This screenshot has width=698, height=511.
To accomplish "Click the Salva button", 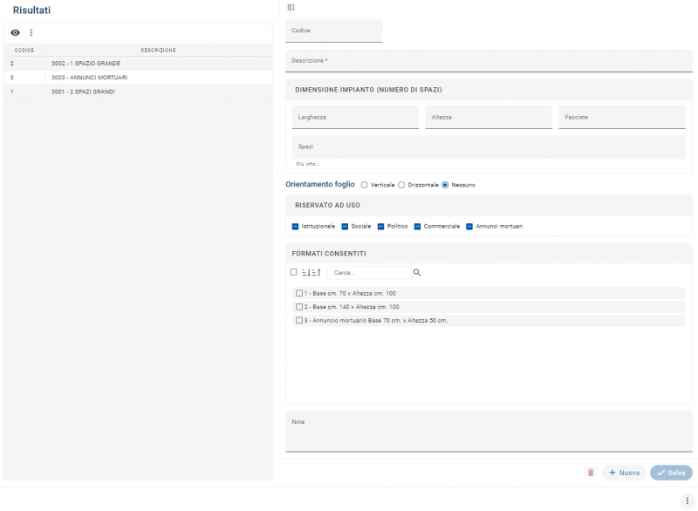I will 671,473.
